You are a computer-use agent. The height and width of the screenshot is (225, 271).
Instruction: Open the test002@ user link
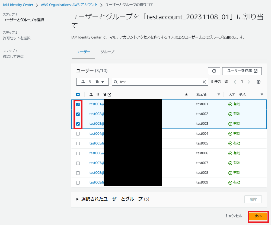tap(97, 114)
